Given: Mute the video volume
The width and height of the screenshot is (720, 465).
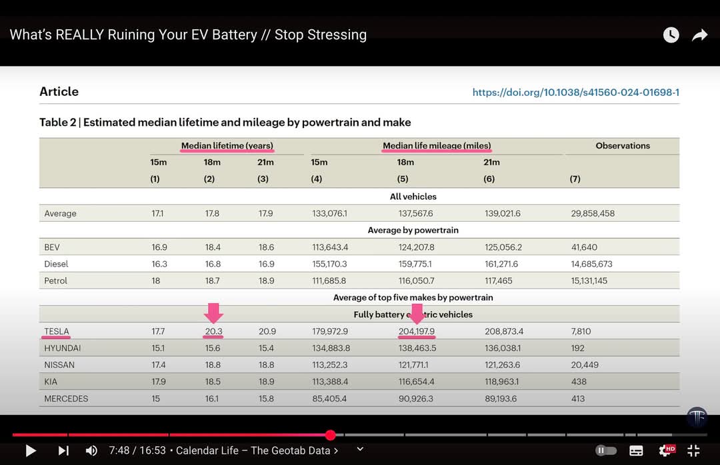Looking at the screenshot, I should pyautogui.click(x=91, y=451).
